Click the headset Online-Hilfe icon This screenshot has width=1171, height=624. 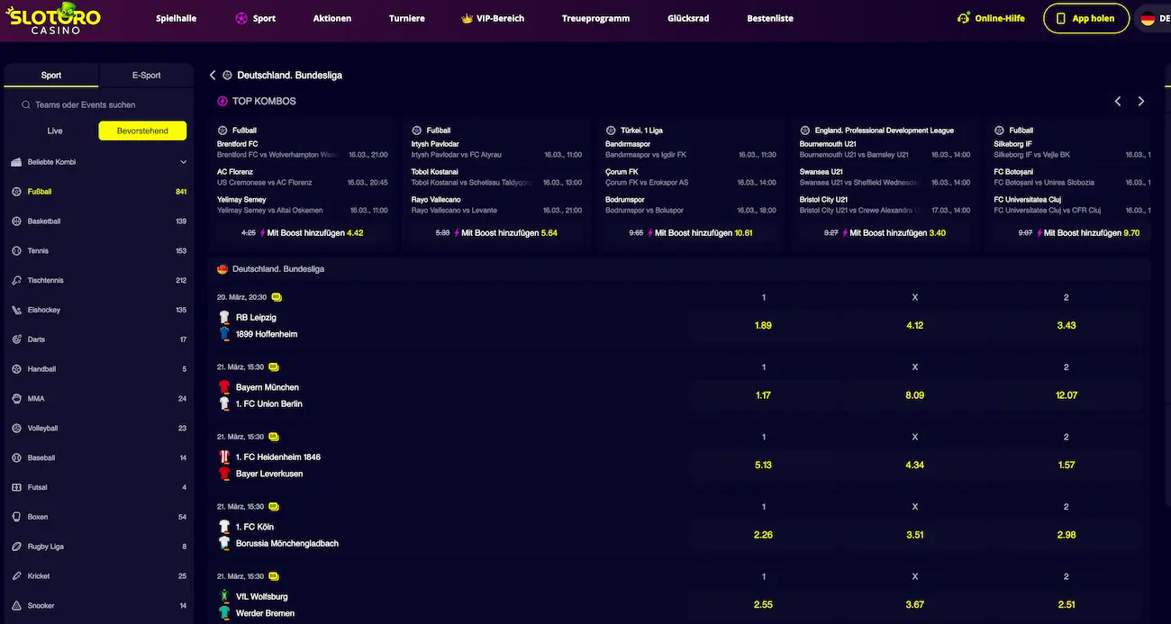point(964,18)
